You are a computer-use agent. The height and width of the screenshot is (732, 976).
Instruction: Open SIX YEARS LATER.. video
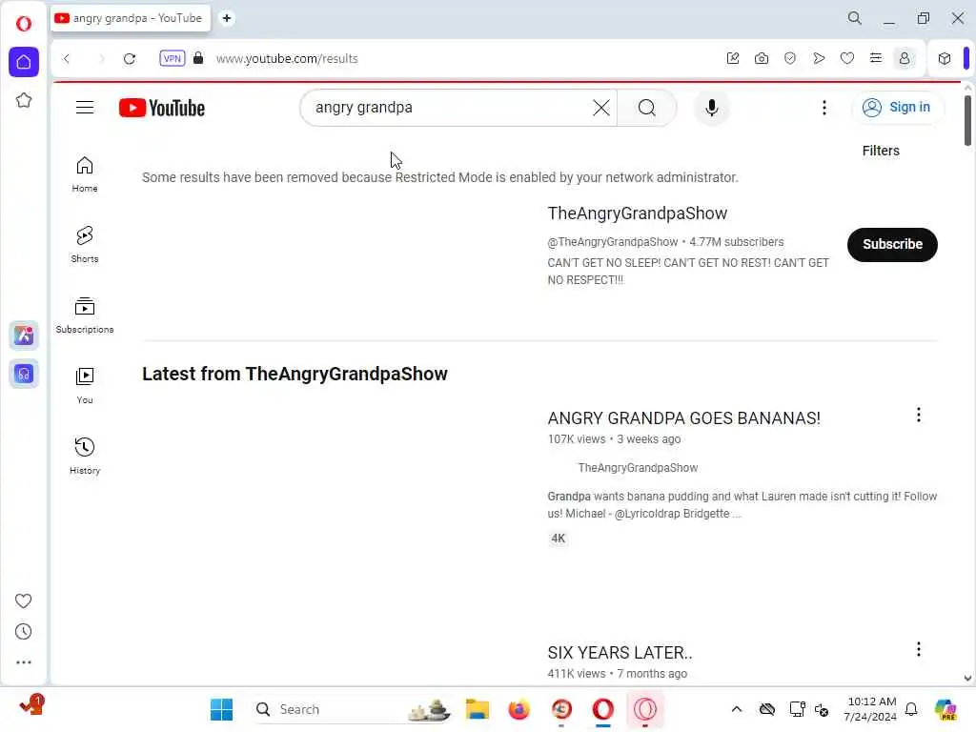click(620, 653)
